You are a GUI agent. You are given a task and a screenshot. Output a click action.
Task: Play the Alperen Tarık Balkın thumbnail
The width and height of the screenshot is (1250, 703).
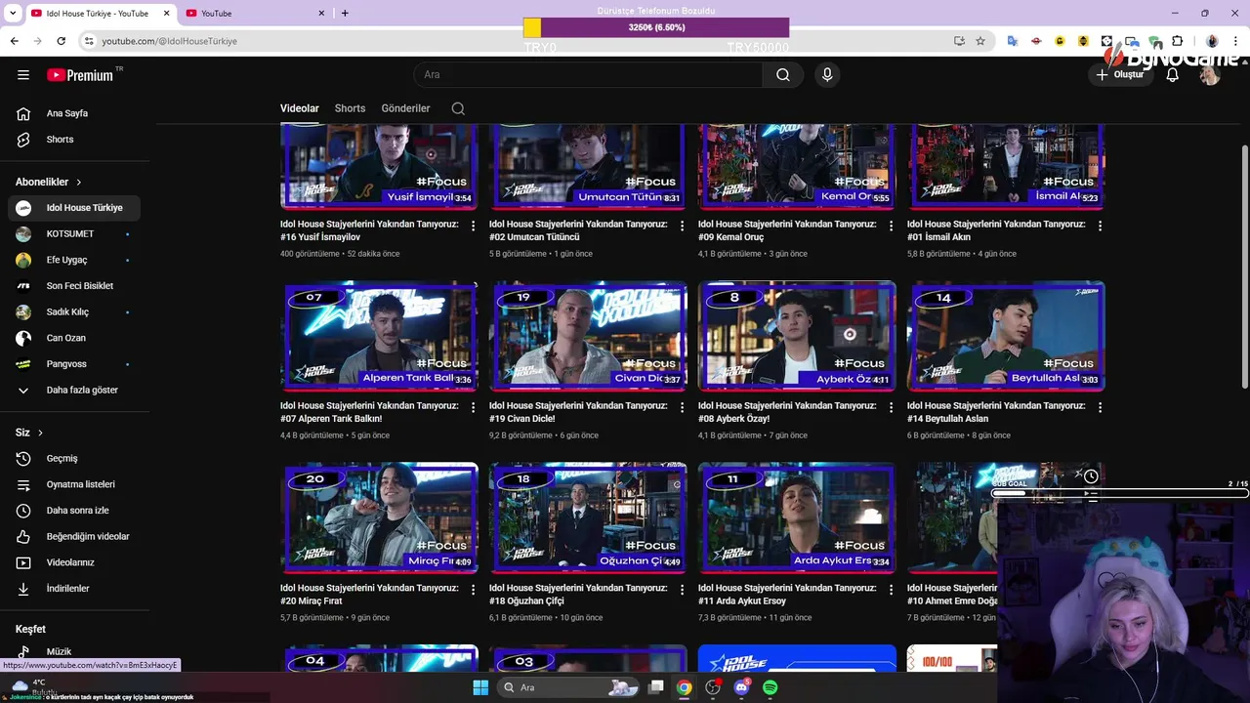coord(379,336)
